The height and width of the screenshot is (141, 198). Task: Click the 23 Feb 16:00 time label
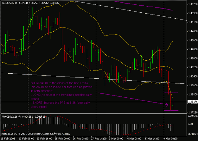[x=44, y=138]
